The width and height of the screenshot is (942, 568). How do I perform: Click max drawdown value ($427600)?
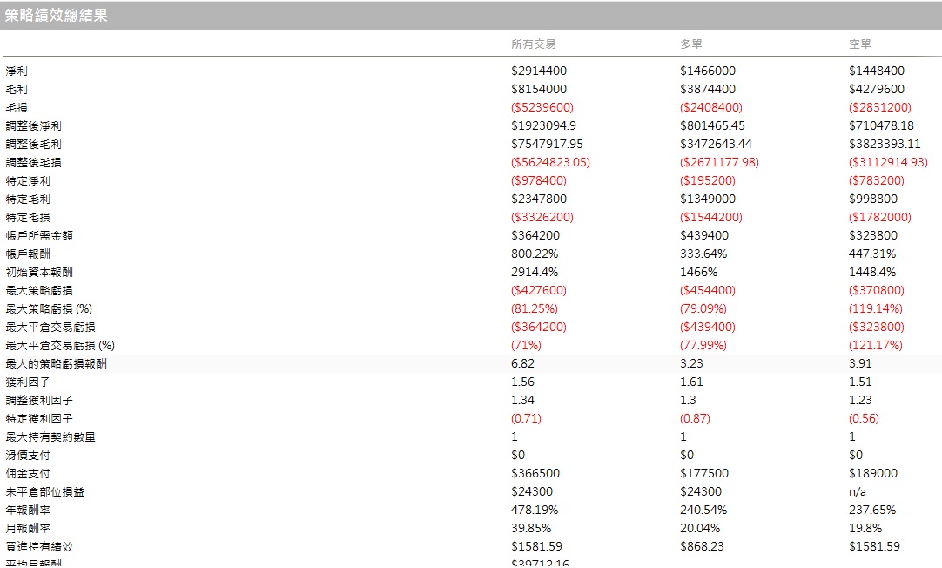(539, 290)
